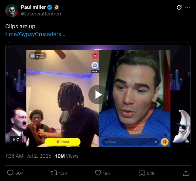Viewport: 196px width, 181px height.
Task: Open the @jokerwaffenfren handle
Action: coord(41,14)
